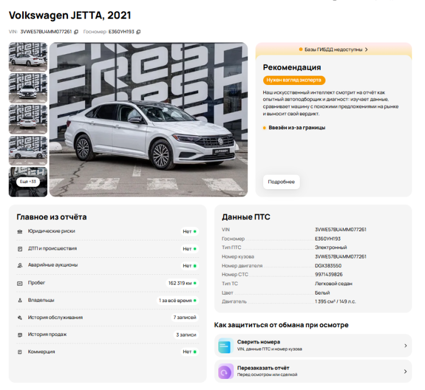Click the История продаж icon
The image size is (425, 390).
point(20,335)
